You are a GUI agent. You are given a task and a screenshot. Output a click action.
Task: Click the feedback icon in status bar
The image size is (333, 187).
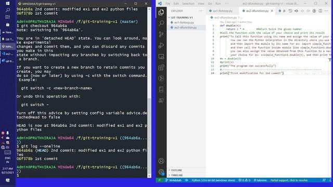[x=324, y=180]
